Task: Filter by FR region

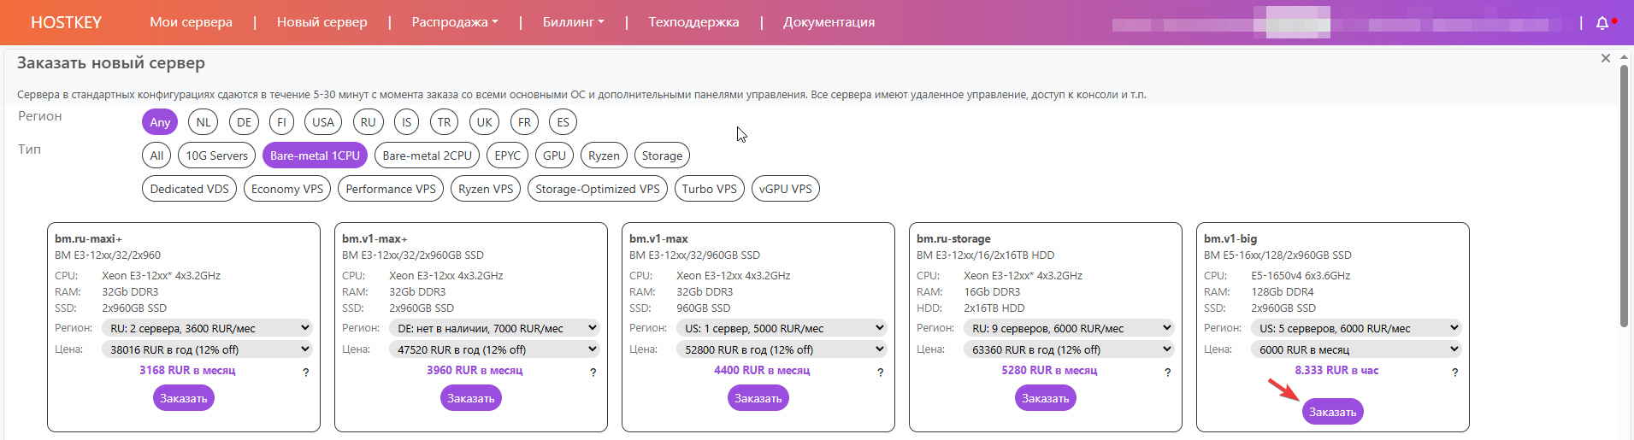Action: click(525, 122)
